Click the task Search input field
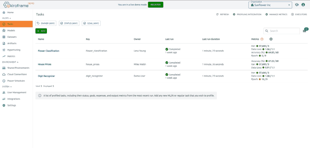Viewport: 310px width, 148px height. tap(282, 31)
